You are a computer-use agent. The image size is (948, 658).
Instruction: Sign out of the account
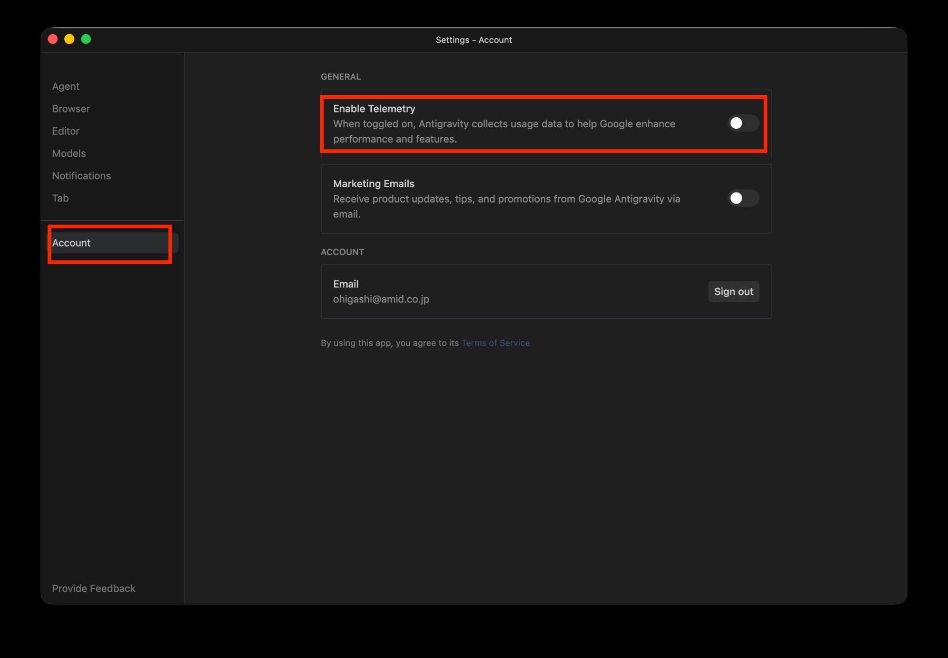(x=733, y=291)
